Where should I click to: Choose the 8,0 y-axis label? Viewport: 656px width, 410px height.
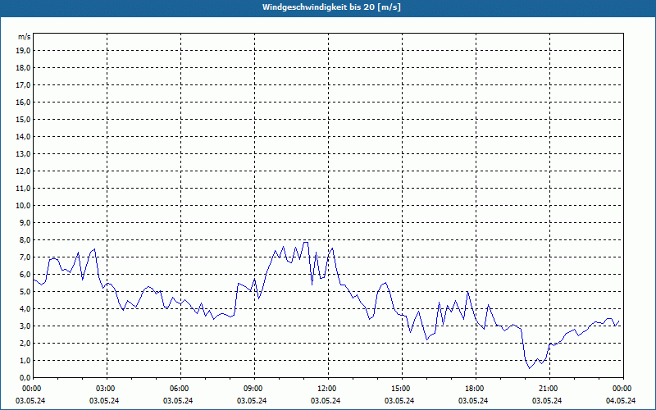[25, 239]
